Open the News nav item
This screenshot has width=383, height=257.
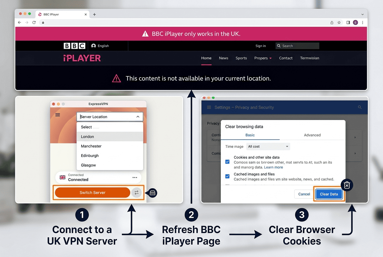tap(224, 58)
